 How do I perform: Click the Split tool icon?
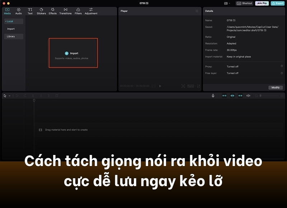[33, 96]
